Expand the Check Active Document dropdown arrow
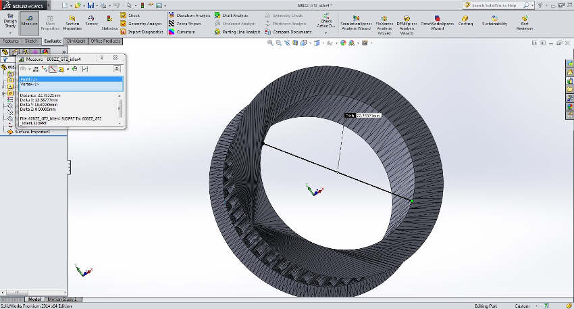Viewport: 574px width, 309px height. coord(325,33)
